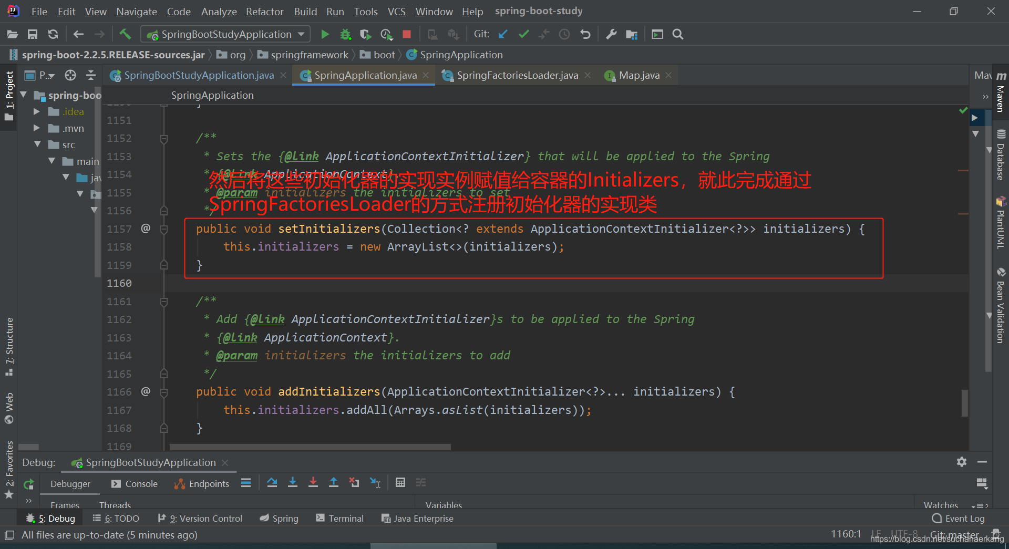Open Project Structure icon
The image size is (1009, 549).
point(632,34)
